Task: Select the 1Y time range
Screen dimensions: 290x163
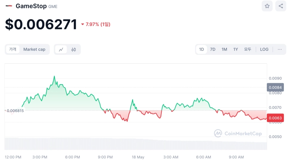Action: [236, 50]
